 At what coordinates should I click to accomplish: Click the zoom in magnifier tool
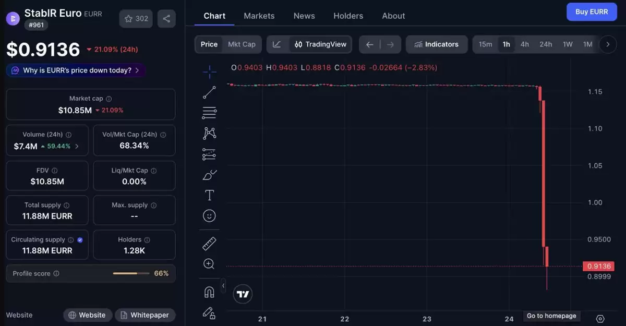(209, 264)
